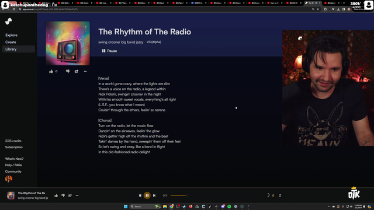Click the lyric line 'Turn on the radio, let the music flow'

[126, 126]
